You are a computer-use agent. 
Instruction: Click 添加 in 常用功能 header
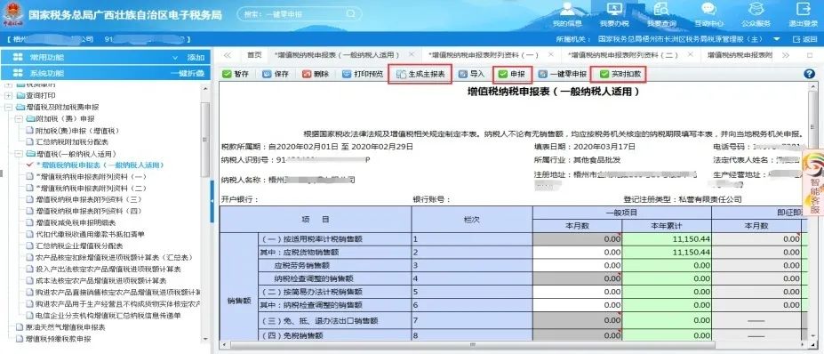pyautogui.click(x=196, y=57)
